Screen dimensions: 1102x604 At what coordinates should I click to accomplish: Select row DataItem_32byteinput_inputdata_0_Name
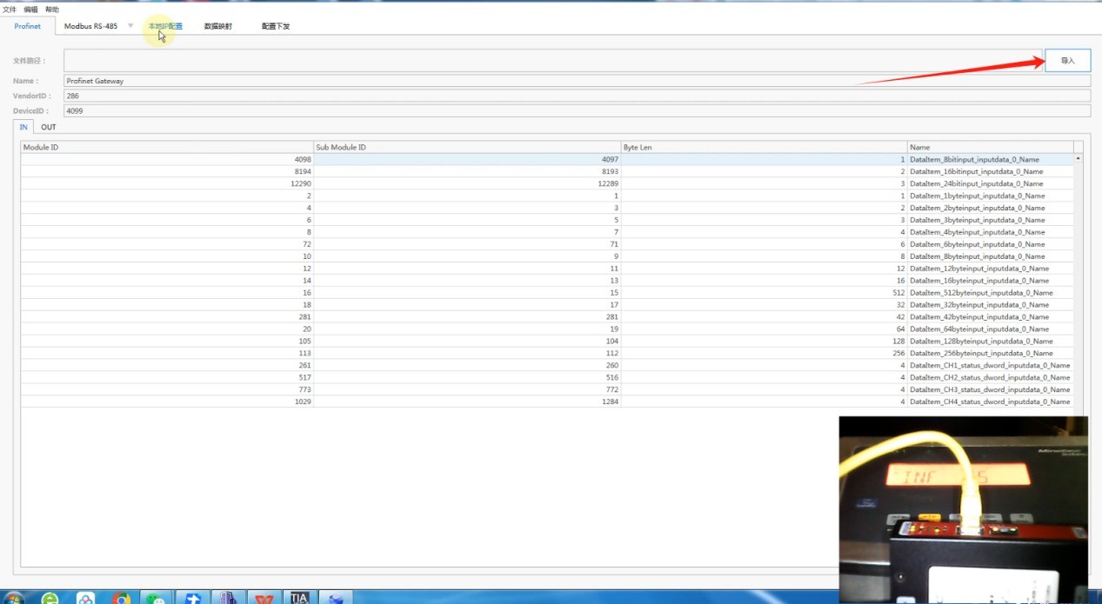click(x=546, y=305)
